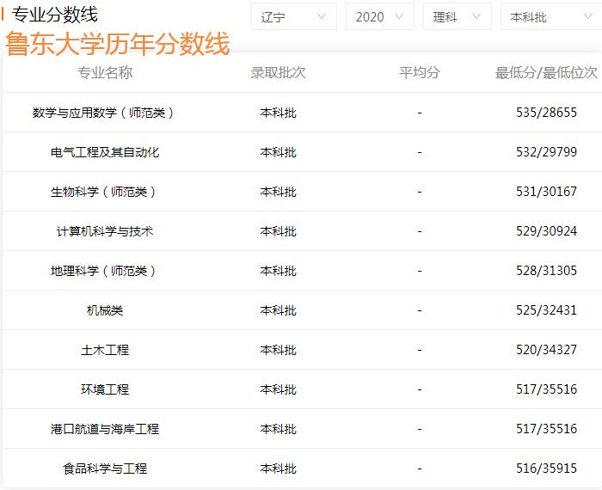Click the 专业分数线 section heading

click(x=54, y=15)
